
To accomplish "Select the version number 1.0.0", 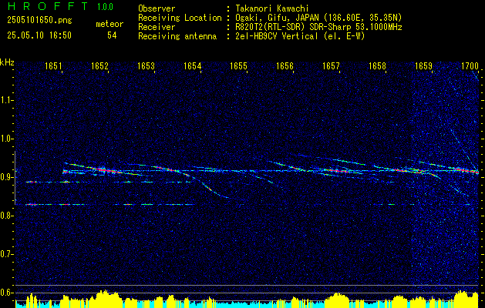I will tap(105, 7).
